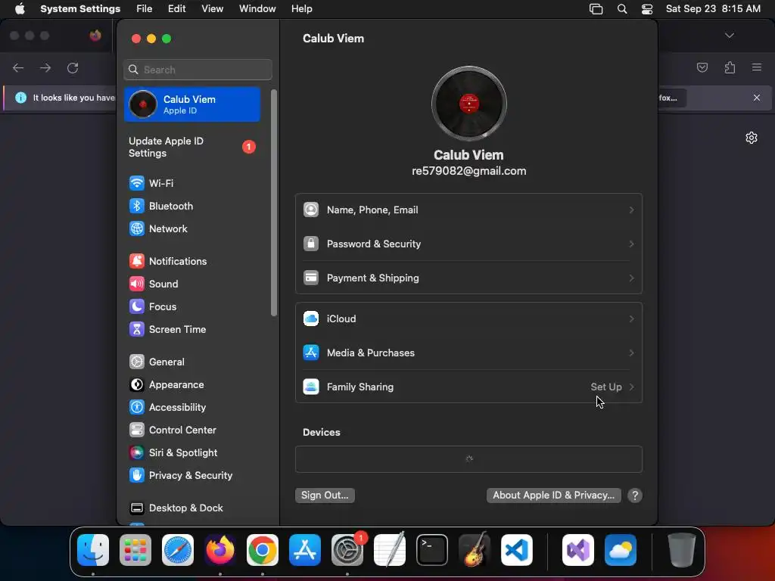
Task: Open Payment & Shipping row
Action: coord(468,278)
